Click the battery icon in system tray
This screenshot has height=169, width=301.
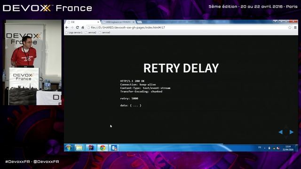269,148
